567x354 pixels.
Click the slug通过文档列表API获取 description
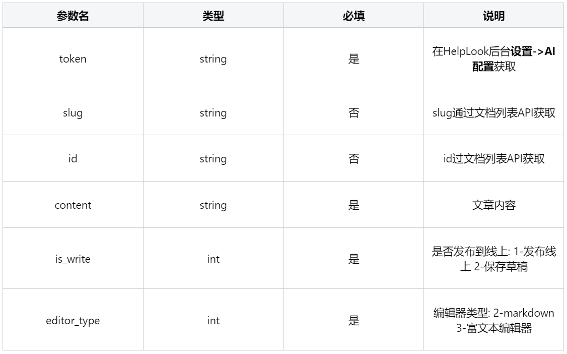point(493,113)
